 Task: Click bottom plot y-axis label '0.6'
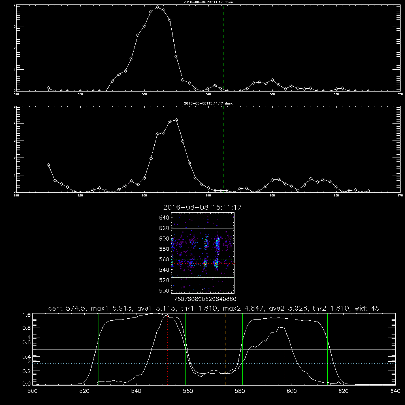tap(27, 343)
